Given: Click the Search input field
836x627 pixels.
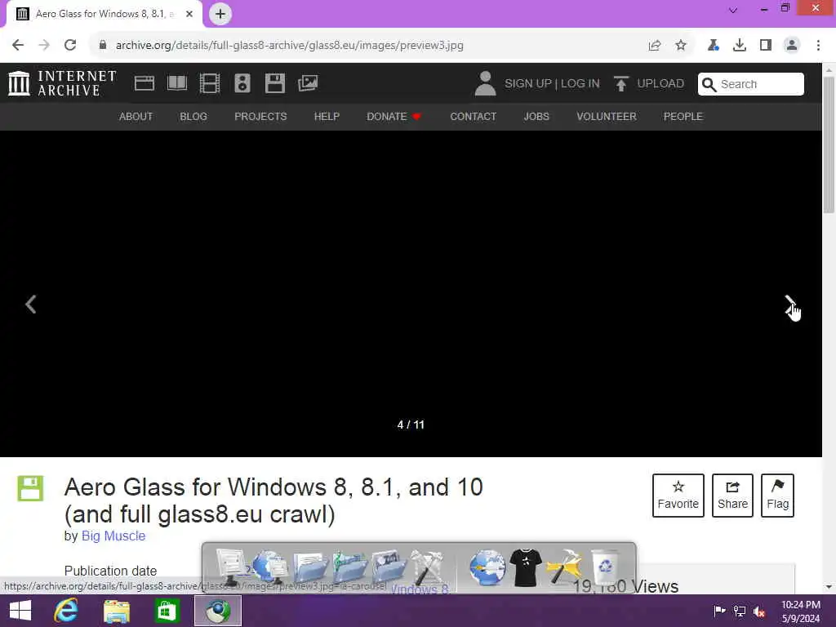Looking at the screenshot, I should point(751,84).
